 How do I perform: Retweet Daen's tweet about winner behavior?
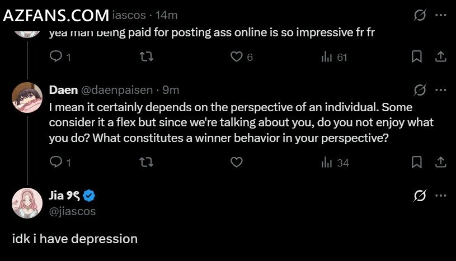click(146, 162)
